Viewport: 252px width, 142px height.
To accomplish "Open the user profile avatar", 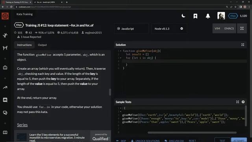I will click(x=221, y=16).
